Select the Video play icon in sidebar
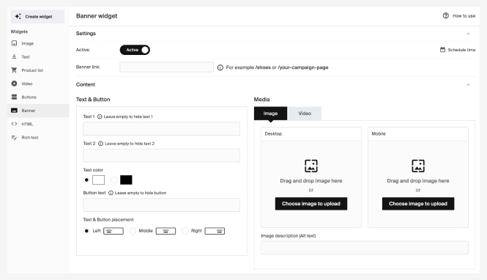 tap(15, 84)
